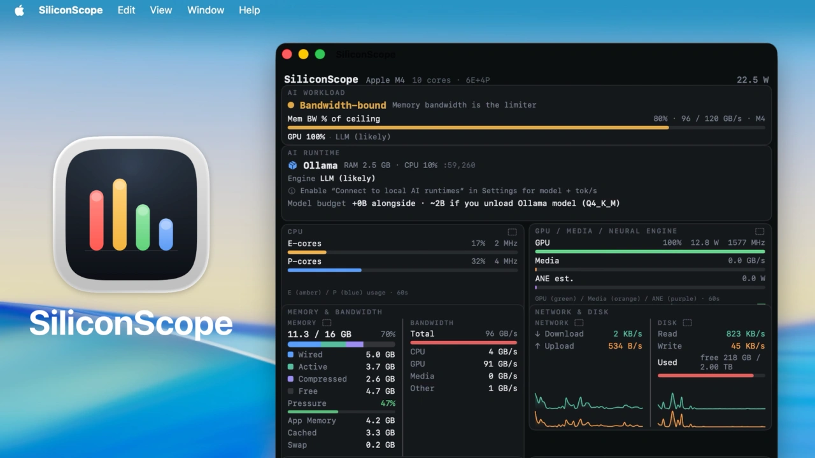This screenshot has height=458, width=815.
Task: Click the "534 B/s" upload value
Action: [x=625, y=346]
